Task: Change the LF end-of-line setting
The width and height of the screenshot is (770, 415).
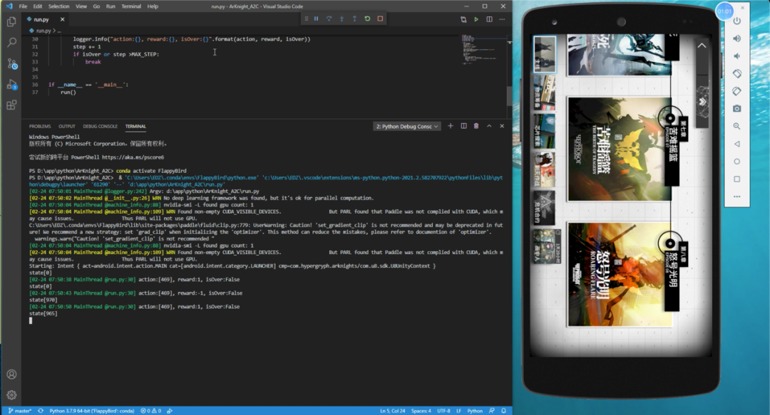Action: tap(458, 411)
